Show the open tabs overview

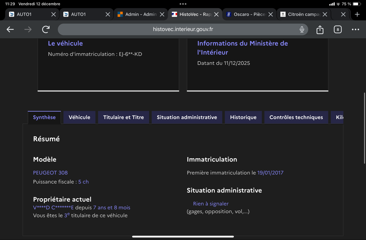(337, 30)
